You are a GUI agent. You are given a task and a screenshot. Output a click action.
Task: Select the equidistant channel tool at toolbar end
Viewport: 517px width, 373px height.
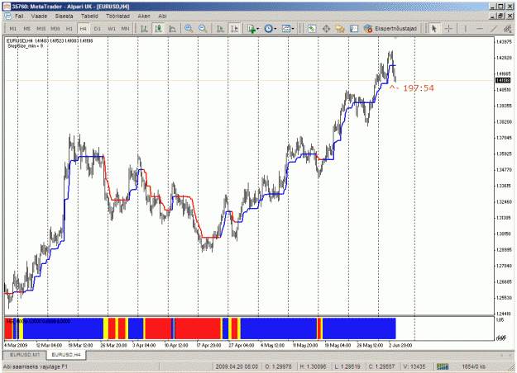pos(508,29)
